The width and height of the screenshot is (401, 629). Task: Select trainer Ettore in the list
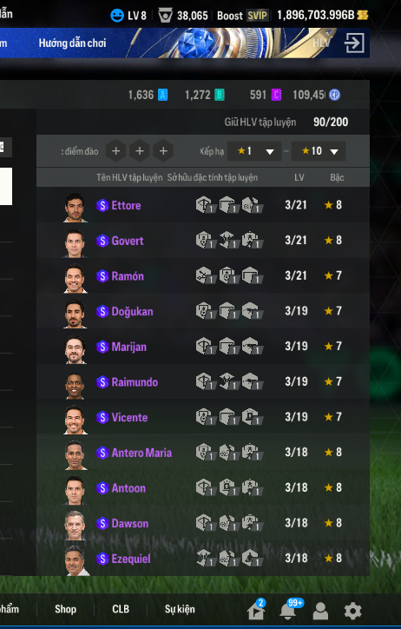[203, 205]
